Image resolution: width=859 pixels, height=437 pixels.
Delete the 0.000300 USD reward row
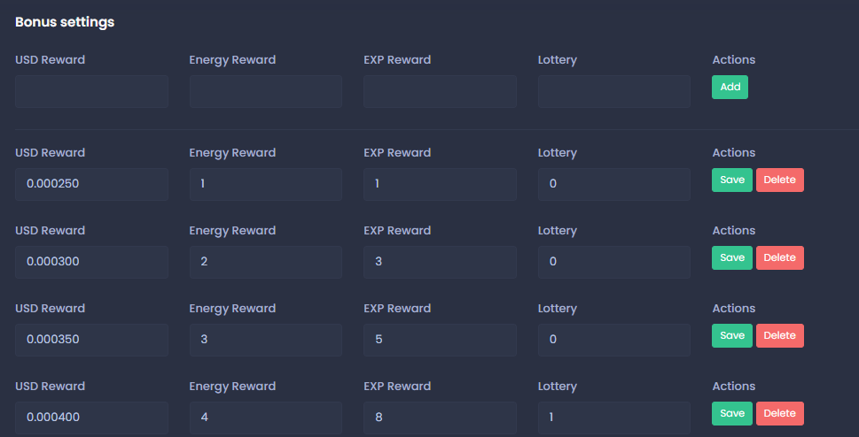(780, 257)
